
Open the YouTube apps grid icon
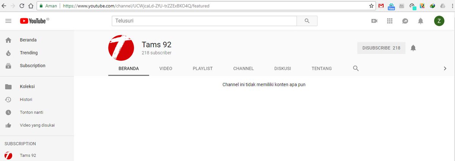click(389, 21)
